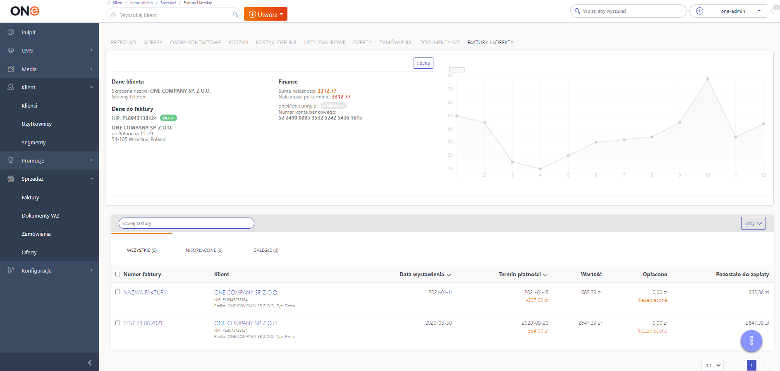Switch to the PRZEGLĄD tab
Image resolution: width=780 pixels, height=371 pixels.
coord(123,43)
